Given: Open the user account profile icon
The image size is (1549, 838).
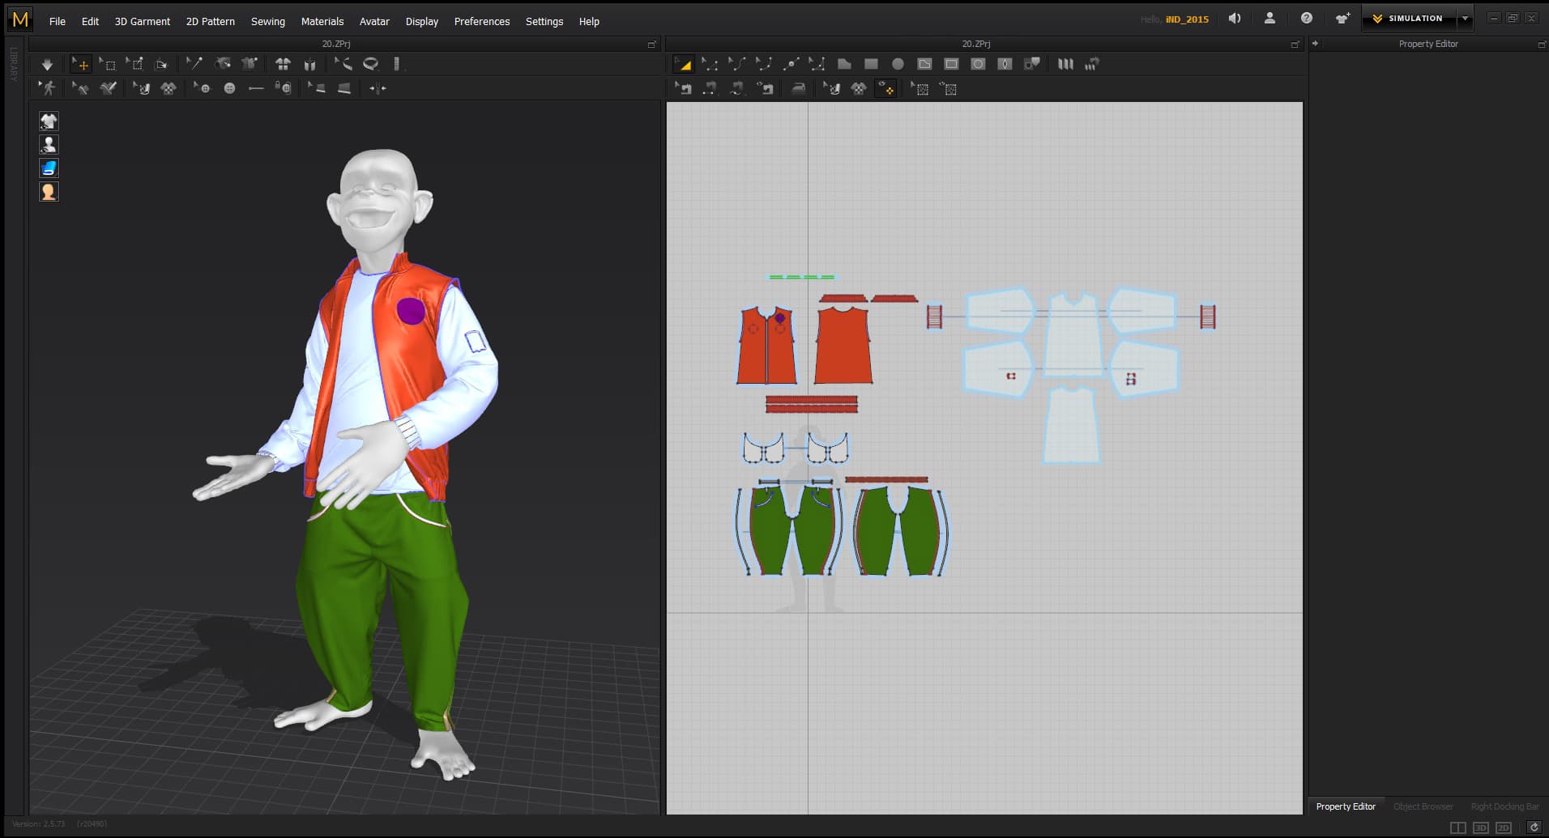Looking at the screenshot, I should point(1269,19).
